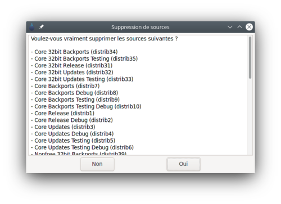Click the Core Release Debug (distrib2) line
Screen dimensions: 281x204
click(x=72, y=120)
